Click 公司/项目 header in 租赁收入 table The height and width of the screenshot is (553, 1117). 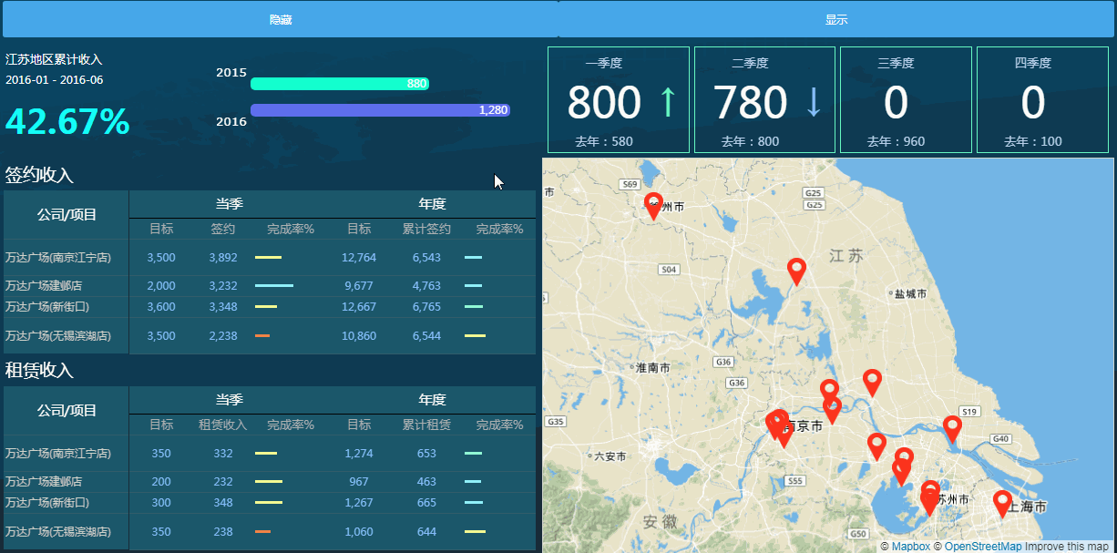67,411
